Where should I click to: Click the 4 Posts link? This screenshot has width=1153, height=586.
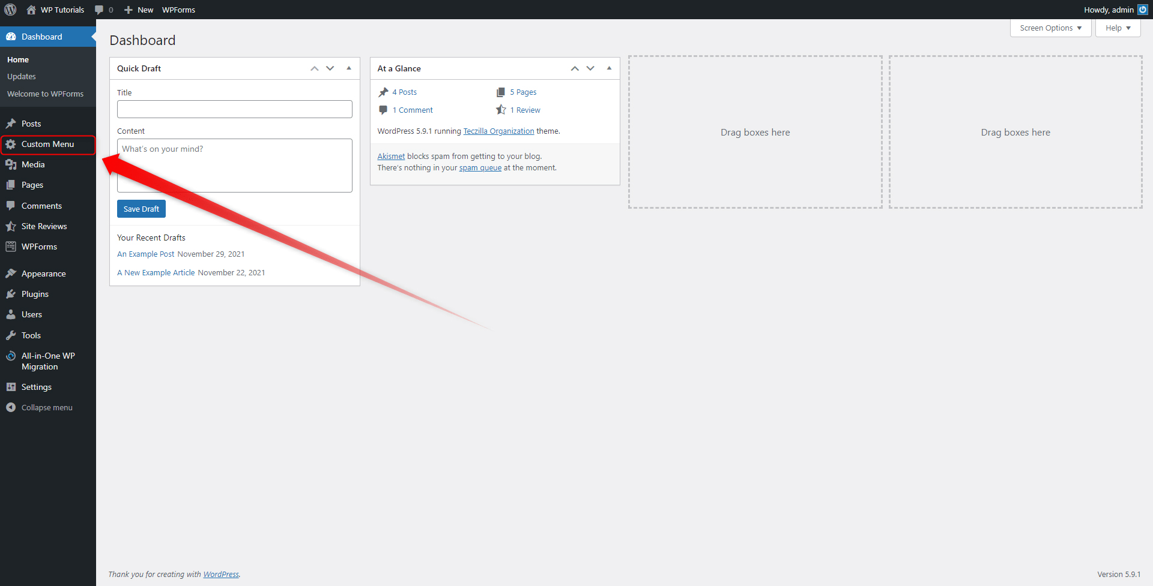[x=404, y=92]
